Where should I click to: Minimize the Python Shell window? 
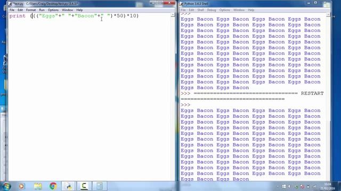pyautogui.click(x=309, y=3)
